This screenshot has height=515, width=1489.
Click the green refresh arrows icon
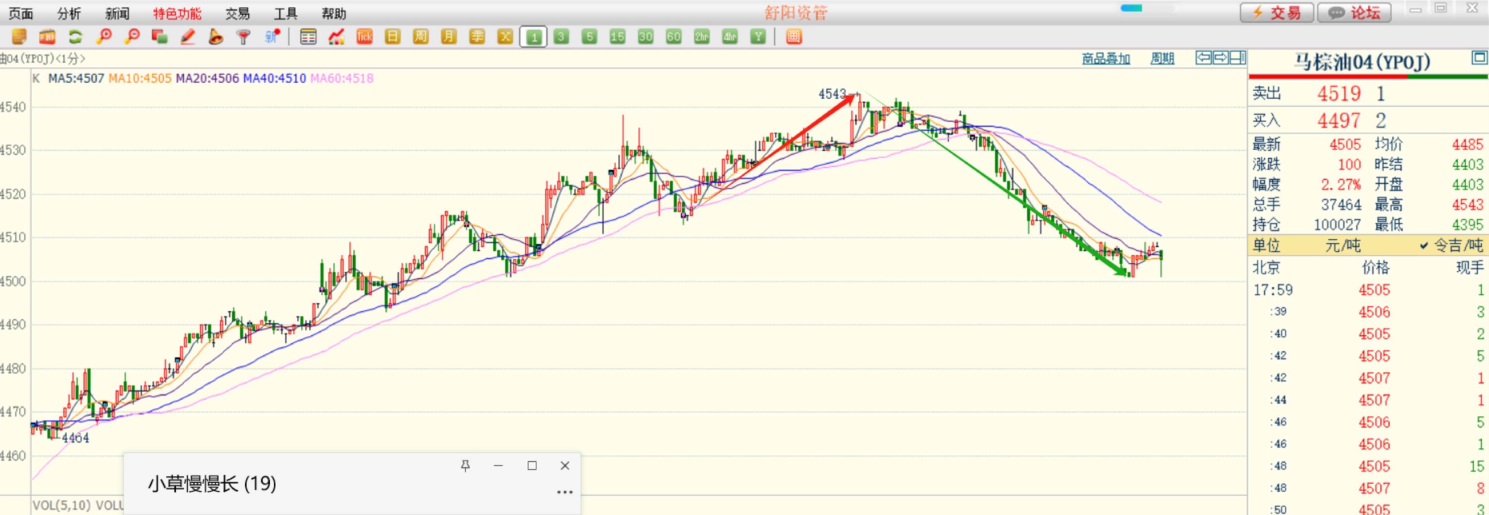click(x=75, y=37)
